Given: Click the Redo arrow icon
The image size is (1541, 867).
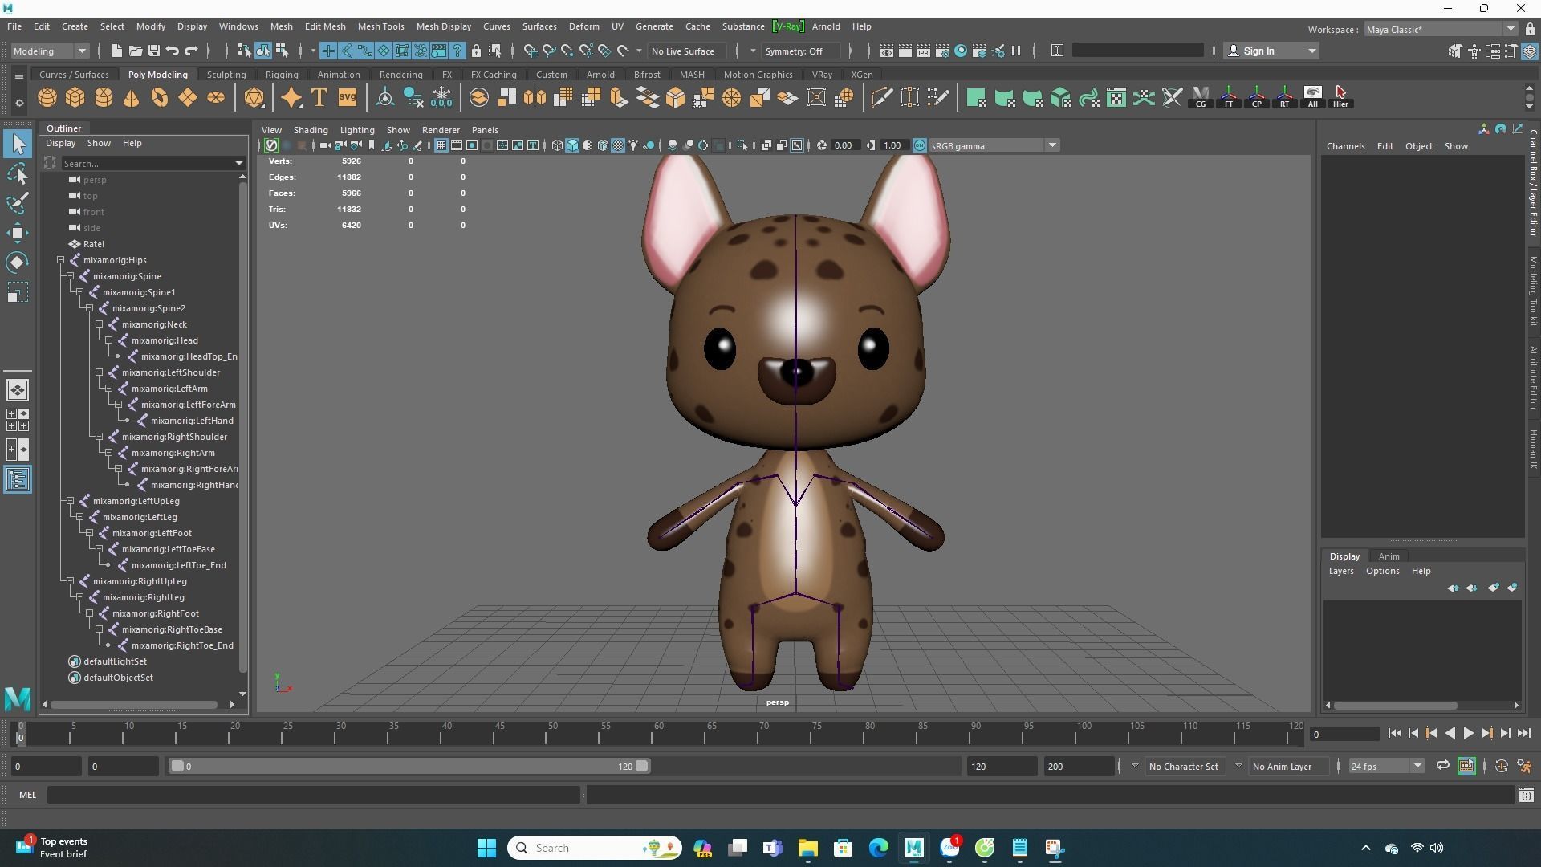Looking at the screenshot, I should pyautogui.click(x=191, y=51).
